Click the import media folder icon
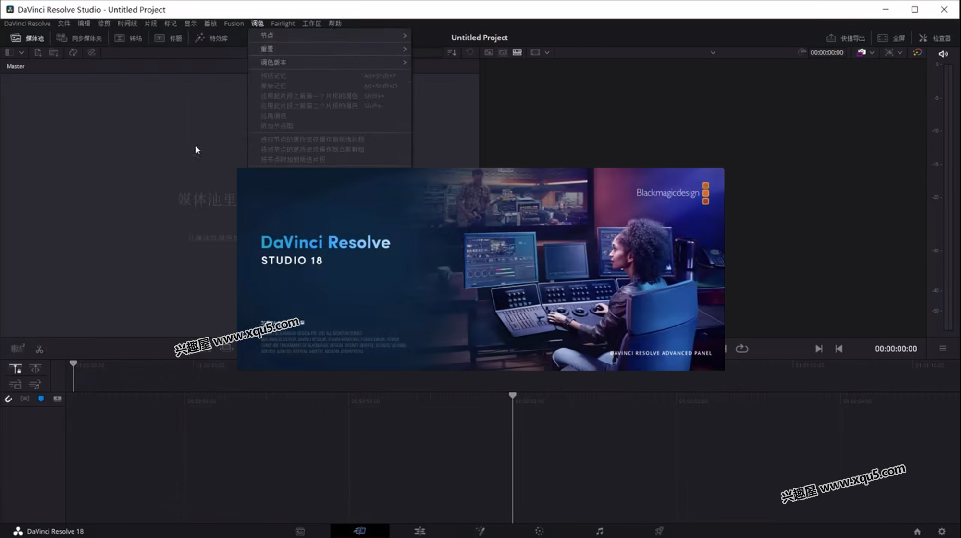 click(54, 52)
